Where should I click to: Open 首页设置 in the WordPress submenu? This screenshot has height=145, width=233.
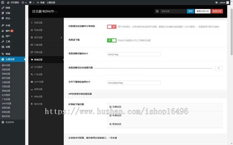pyautogui.click(x=6, y=78)
